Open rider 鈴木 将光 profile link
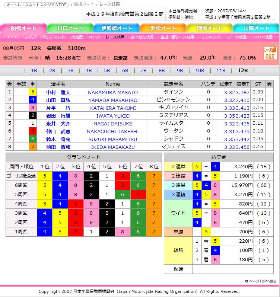The width and height of the screenshot is (280, 297). tap(58, 139)
